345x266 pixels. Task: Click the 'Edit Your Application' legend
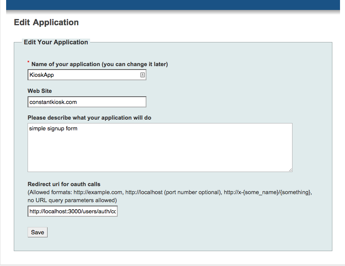pyautogui.click(x=56, y=42)
